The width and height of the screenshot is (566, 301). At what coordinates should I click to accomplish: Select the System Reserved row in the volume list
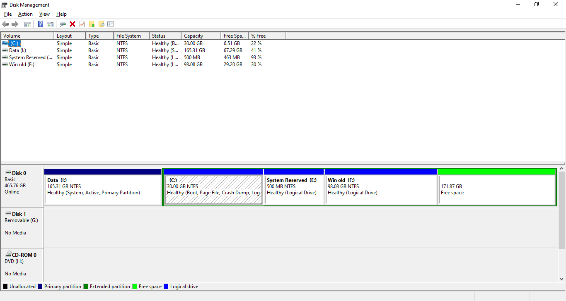[x=143, y=57]
